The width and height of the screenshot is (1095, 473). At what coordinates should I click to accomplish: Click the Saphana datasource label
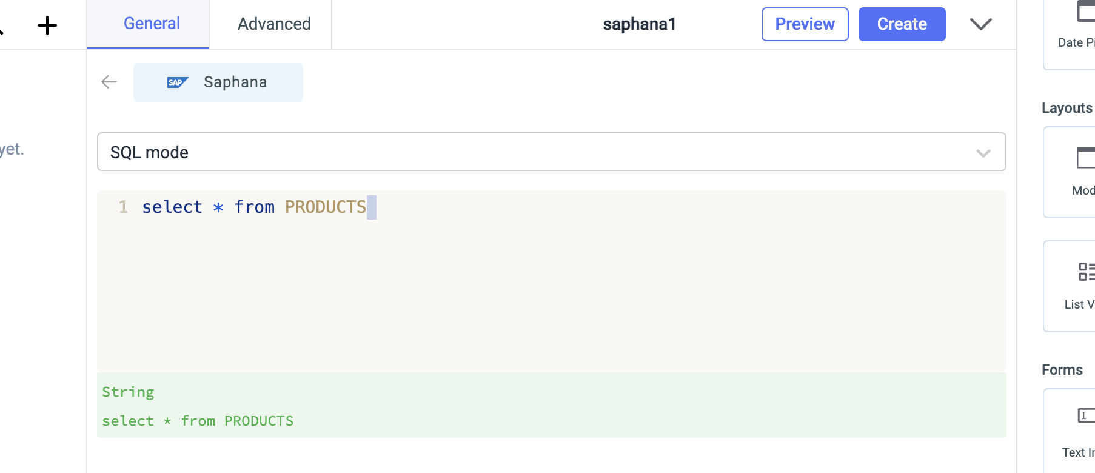pyautogui.click(x=235, y=82)
